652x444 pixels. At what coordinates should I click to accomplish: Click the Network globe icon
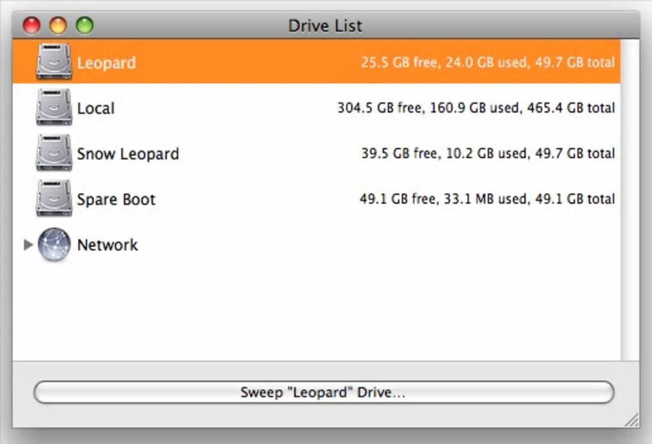tap(54, 244)
